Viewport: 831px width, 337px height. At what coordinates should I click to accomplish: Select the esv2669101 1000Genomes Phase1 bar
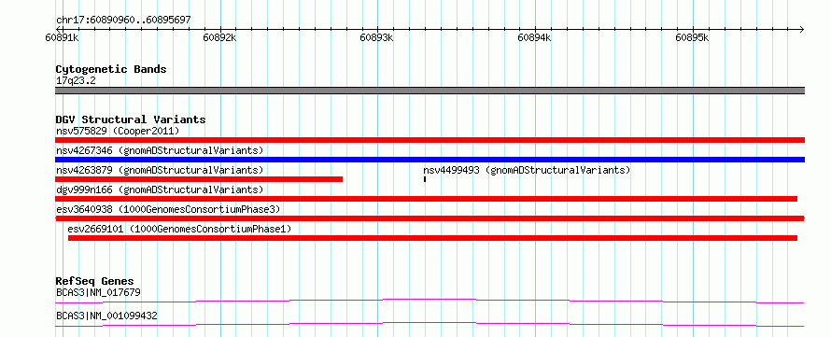[x=432, y=238]
